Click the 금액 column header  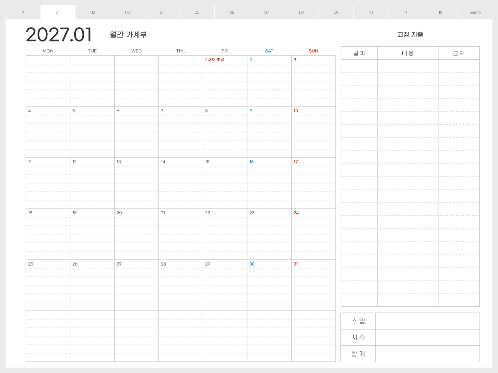coord(459,53)
